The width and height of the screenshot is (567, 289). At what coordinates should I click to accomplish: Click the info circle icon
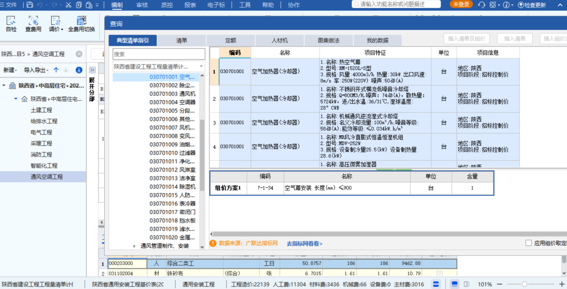coord(506,5)
